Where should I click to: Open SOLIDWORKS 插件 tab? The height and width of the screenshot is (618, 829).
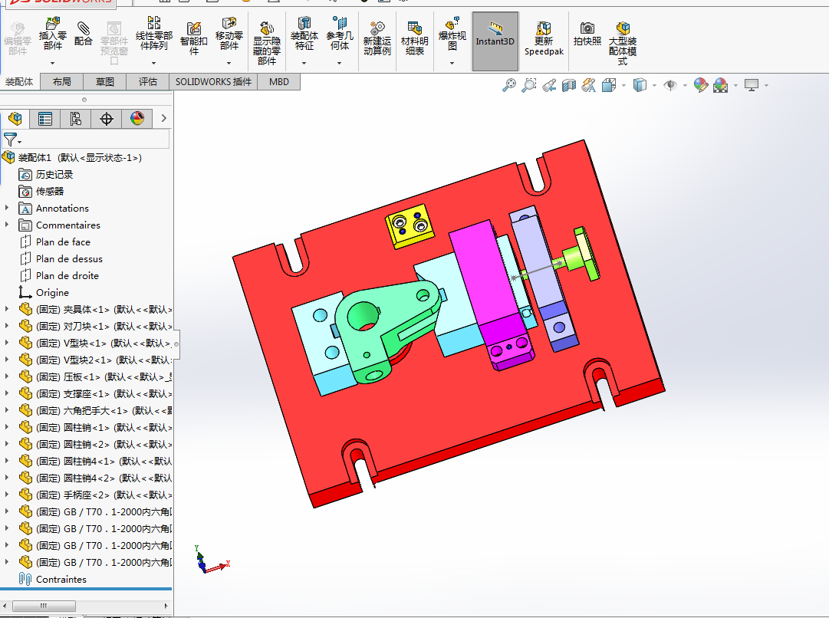click(x=214, y=82)
